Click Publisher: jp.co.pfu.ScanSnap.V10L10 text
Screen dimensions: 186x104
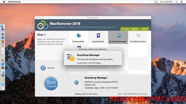click(x=101, y=82)
